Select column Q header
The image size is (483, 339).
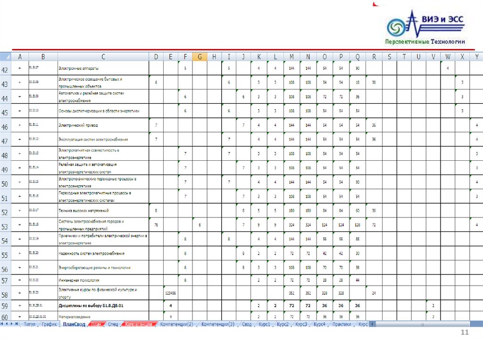(358, 57)
